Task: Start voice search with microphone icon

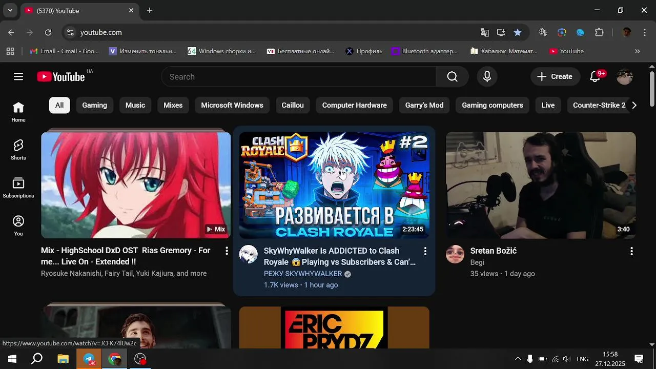Action: tap(487, 77)
